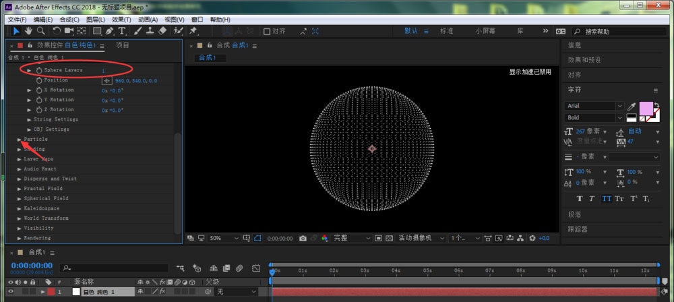
Task: Click the pink text fill color swatch
Action: click(645, 108)
